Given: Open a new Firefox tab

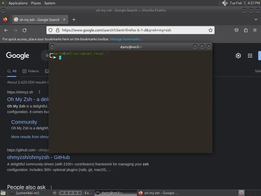Looking at the screenshot, I should click(74, 20).
